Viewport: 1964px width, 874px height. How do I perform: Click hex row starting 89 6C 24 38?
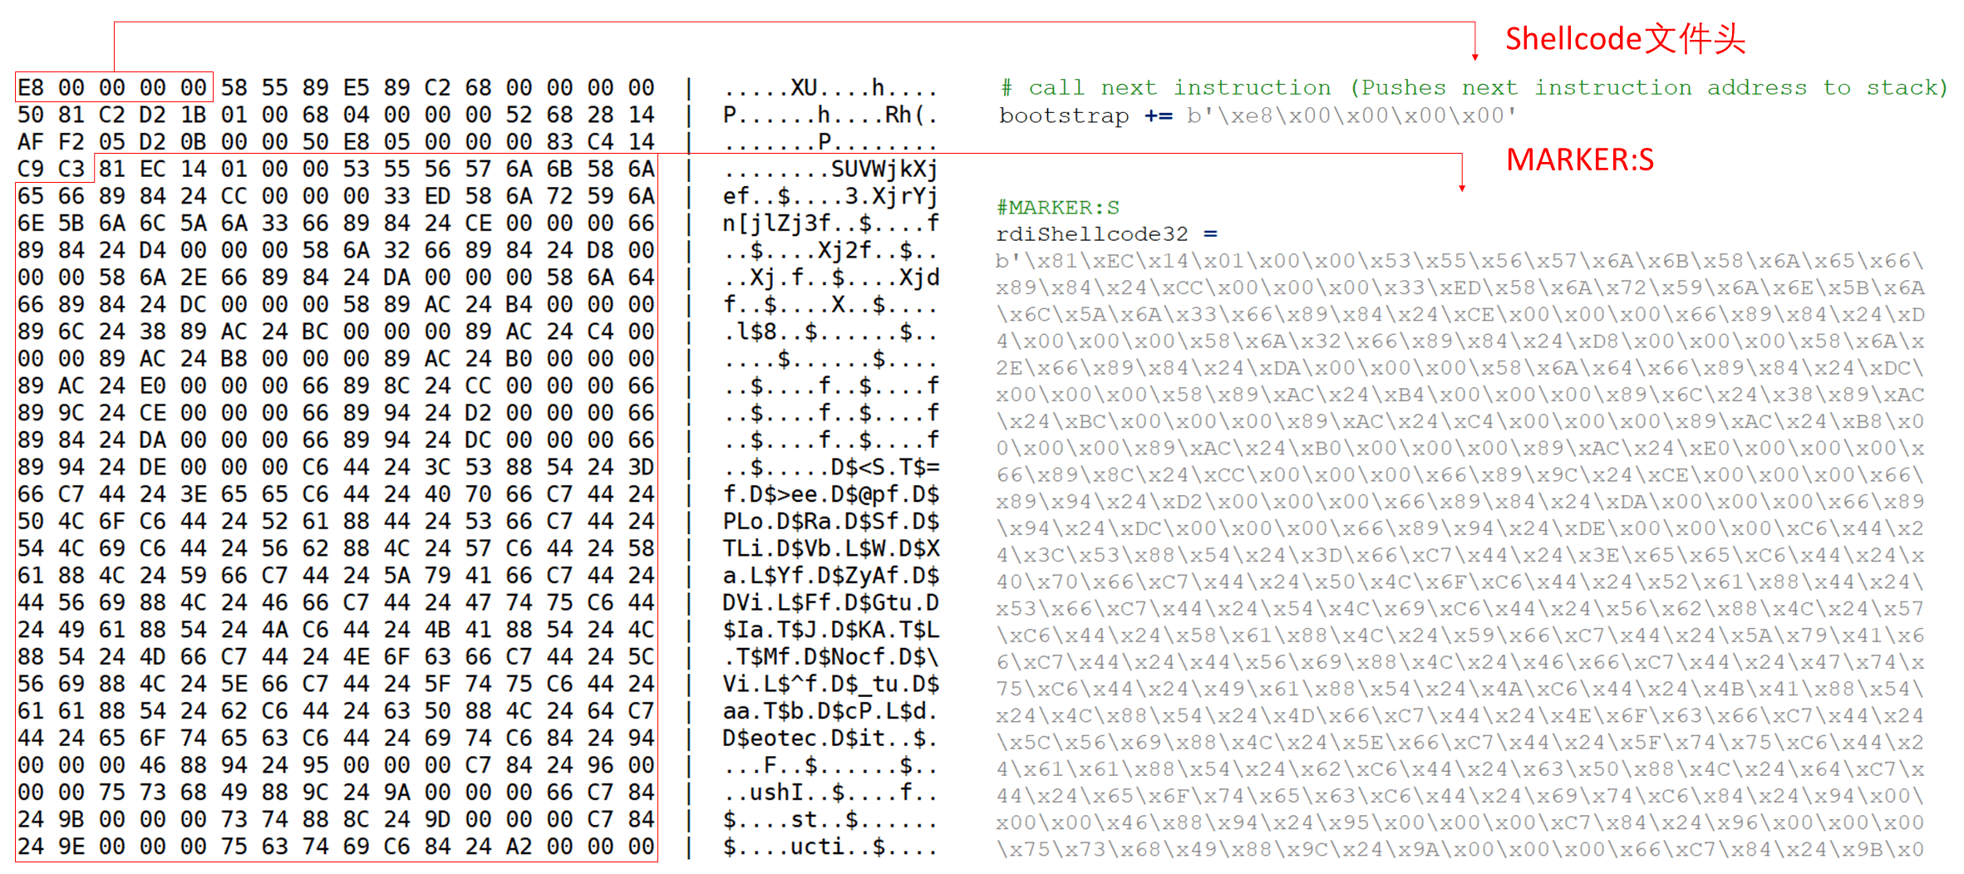point(336,331)
